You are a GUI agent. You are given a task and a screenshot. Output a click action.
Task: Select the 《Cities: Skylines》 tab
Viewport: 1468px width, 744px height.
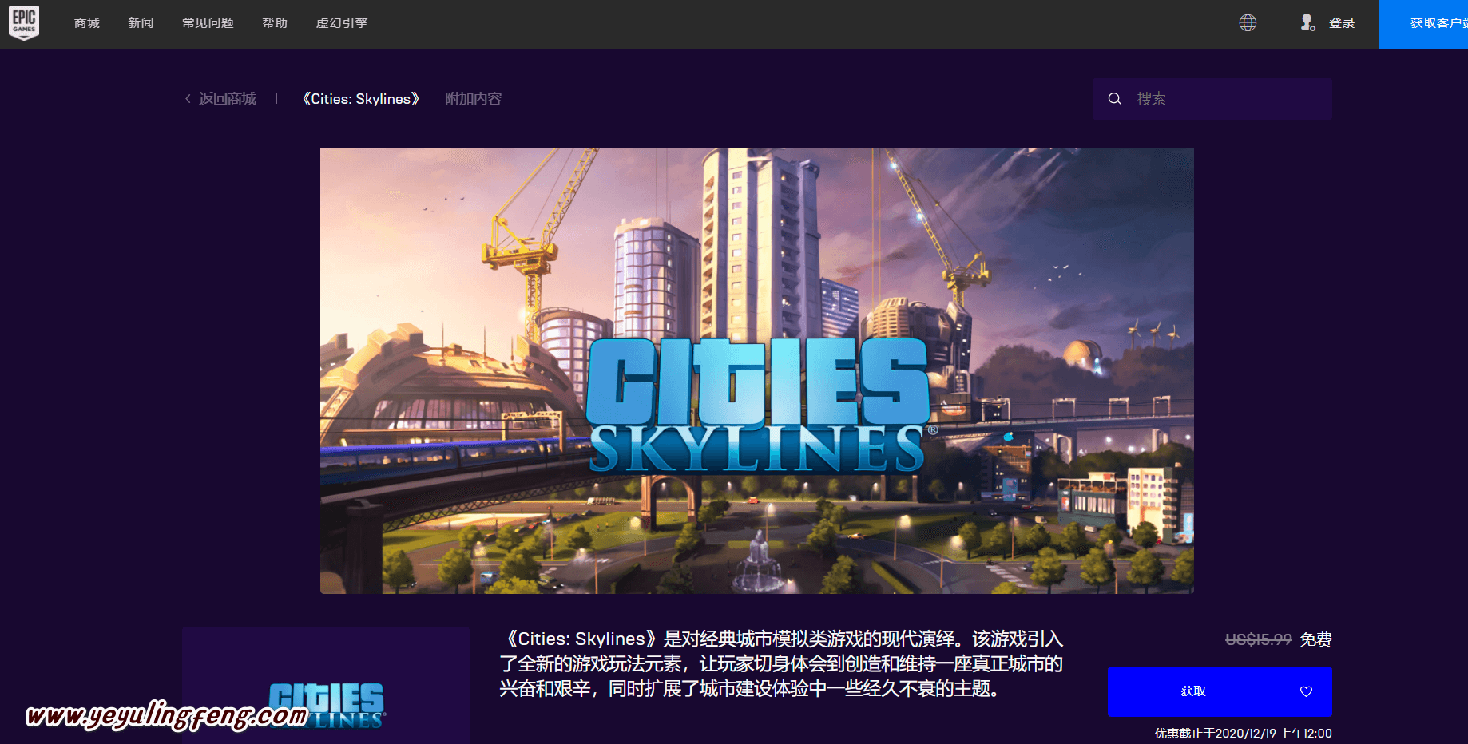[360, 99]
